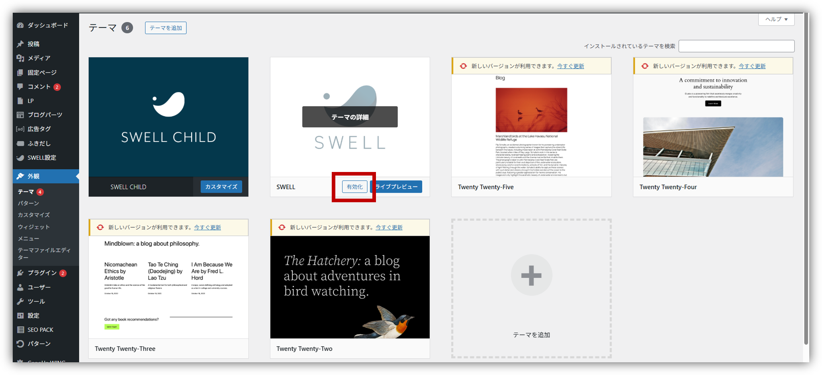The image size is (822, 375).
Task: Click the SWELL logo icon next to SWELL設定
Action: point(20,158)
